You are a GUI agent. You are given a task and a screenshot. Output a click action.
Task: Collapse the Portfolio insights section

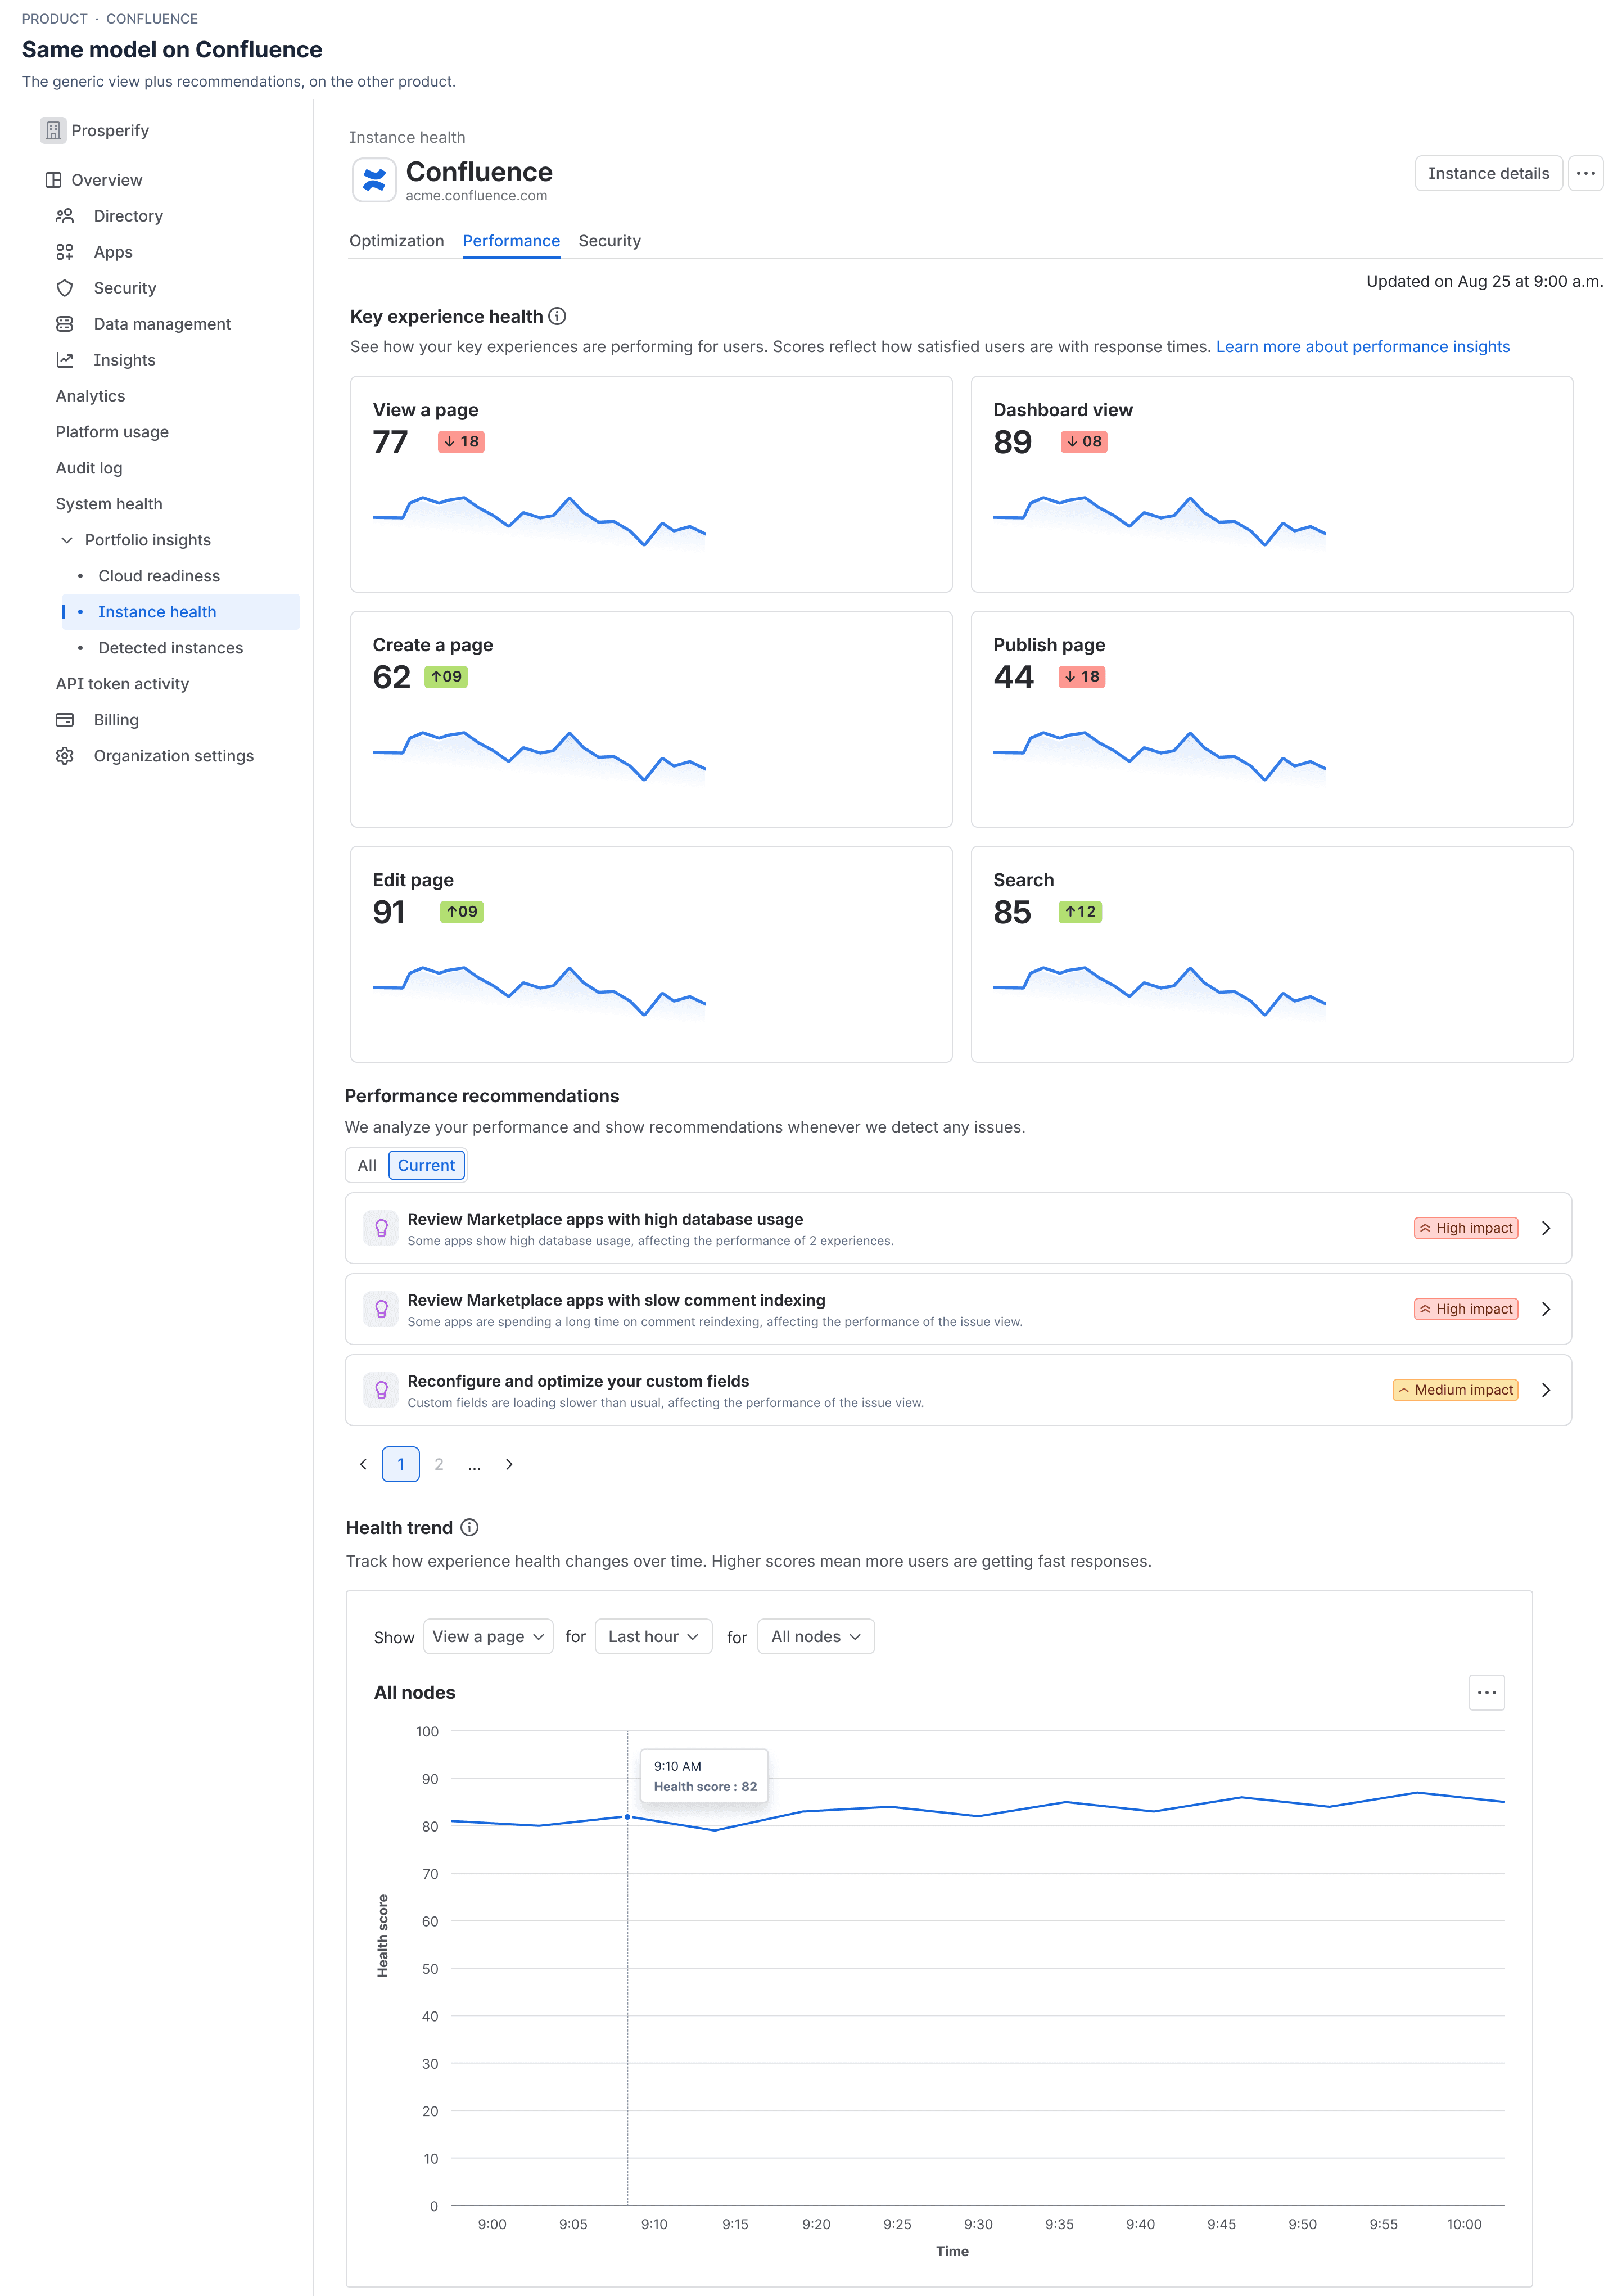67,540
